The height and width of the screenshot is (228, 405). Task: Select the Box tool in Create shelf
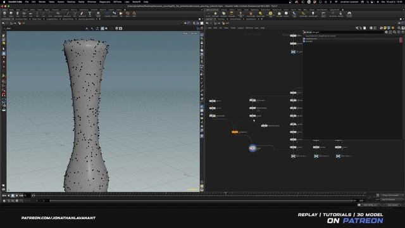(4, 14)
